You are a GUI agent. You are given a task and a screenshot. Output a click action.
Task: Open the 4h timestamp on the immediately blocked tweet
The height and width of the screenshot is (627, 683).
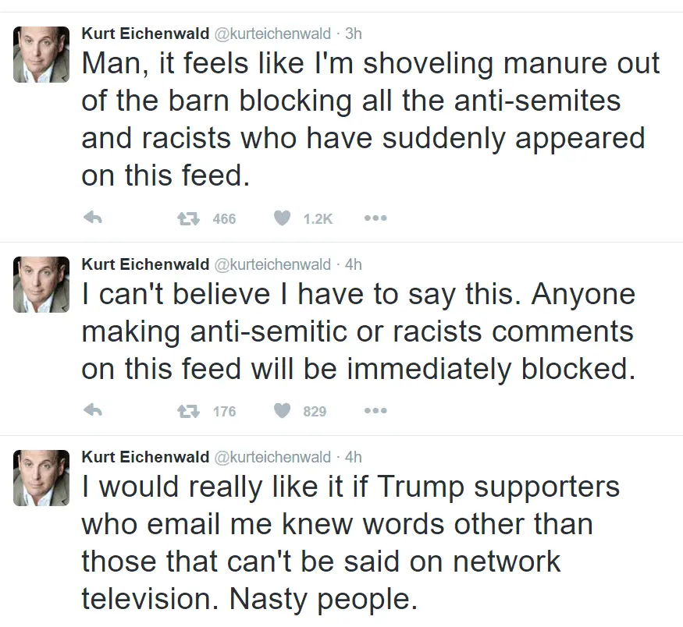(x=353, y=264)
